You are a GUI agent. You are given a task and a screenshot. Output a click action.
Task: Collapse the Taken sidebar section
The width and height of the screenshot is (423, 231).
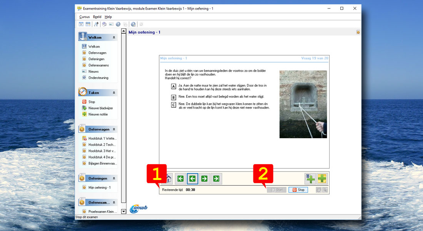point(114,93)
